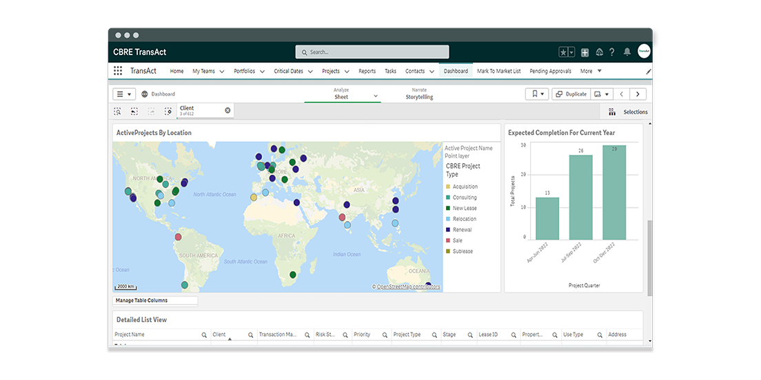Open the Selections tool panel

click(628, 112)
